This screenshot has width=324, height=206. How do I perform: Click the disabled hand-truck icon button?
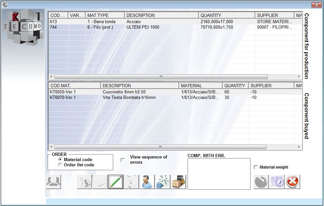tap(85, 182)
